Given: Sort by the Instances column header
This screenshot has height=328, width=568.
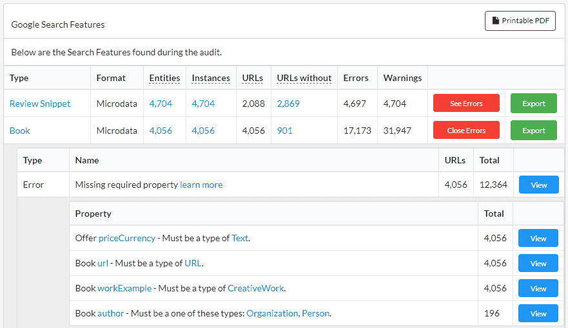Looking at the screenshot, I should (x=211, y=78).
